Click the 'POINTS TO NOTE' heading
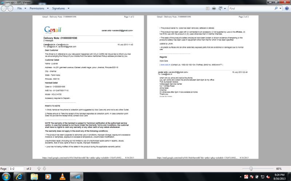291x181 pixels. (x=52, y=106)
